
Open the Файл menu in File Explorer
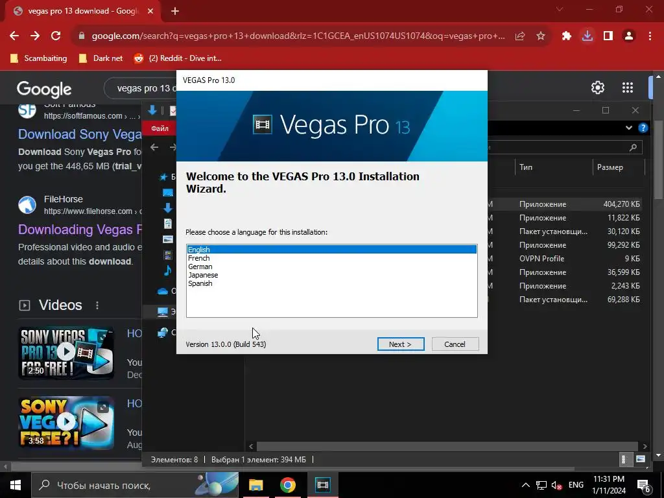coord(160,128)
